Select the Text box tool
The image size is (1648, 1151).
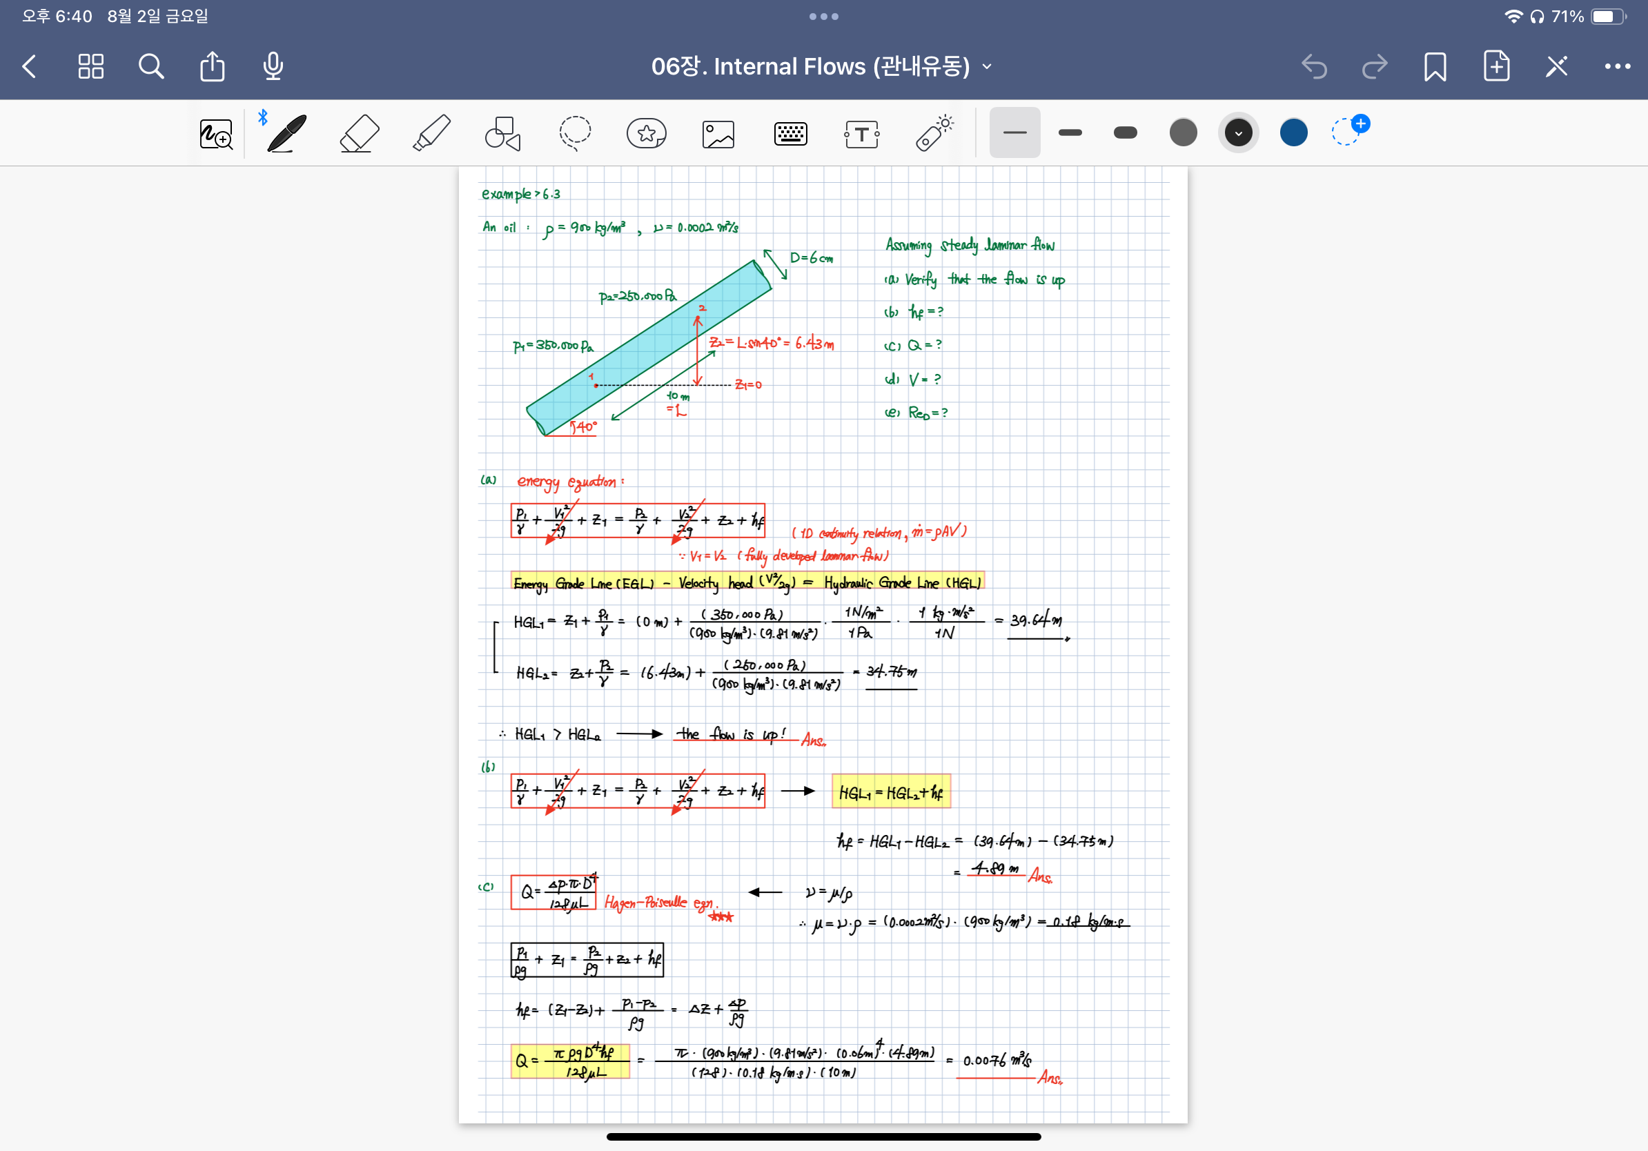(861, 133)
